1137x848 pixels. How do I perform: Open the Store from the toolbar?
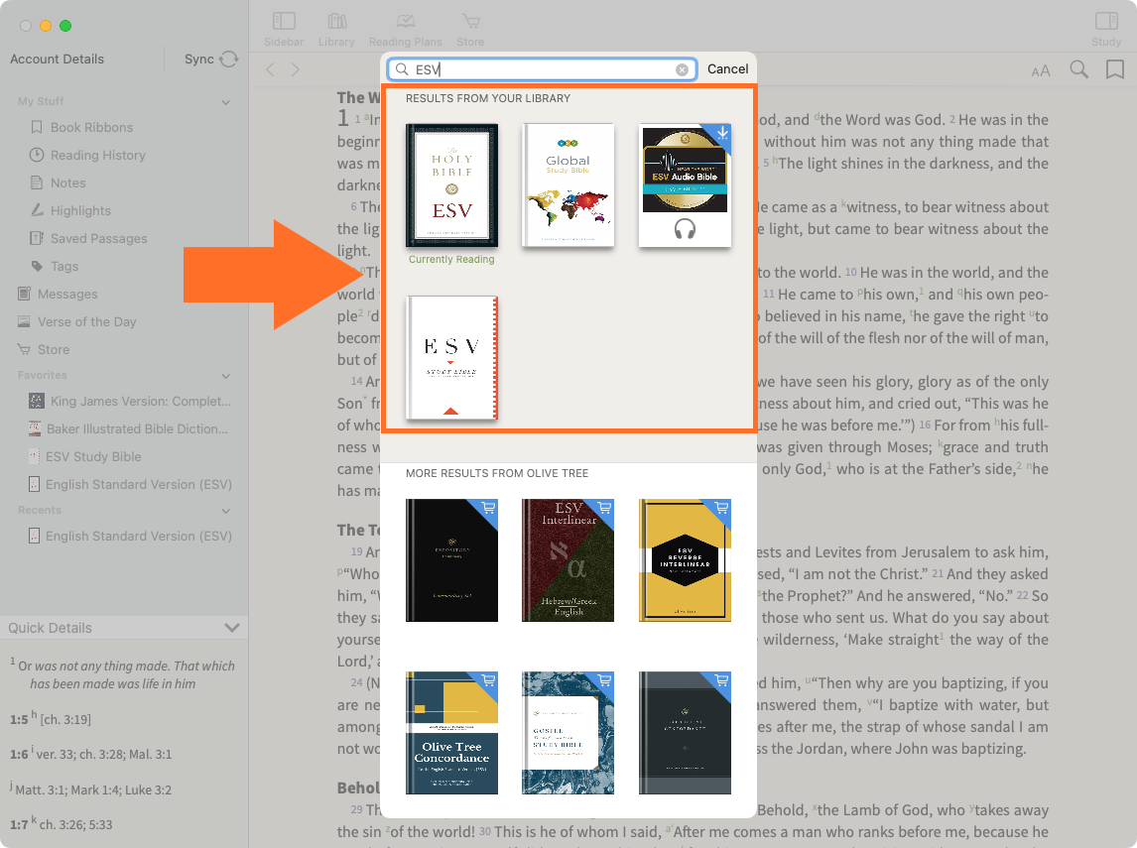point(470,30)
